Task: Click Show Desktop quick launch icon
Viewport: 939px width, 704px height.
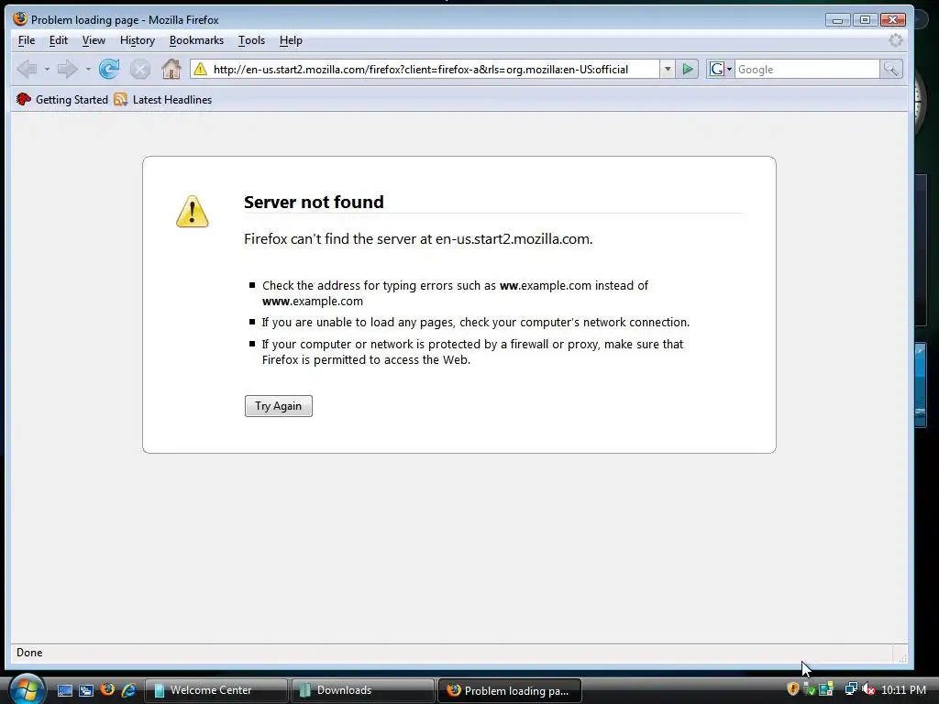Action: 65,690
